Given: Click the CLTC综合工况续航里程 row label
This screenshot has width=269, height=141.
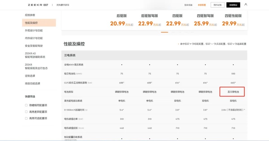Looking at the screenshot, I should click(78, 83).
